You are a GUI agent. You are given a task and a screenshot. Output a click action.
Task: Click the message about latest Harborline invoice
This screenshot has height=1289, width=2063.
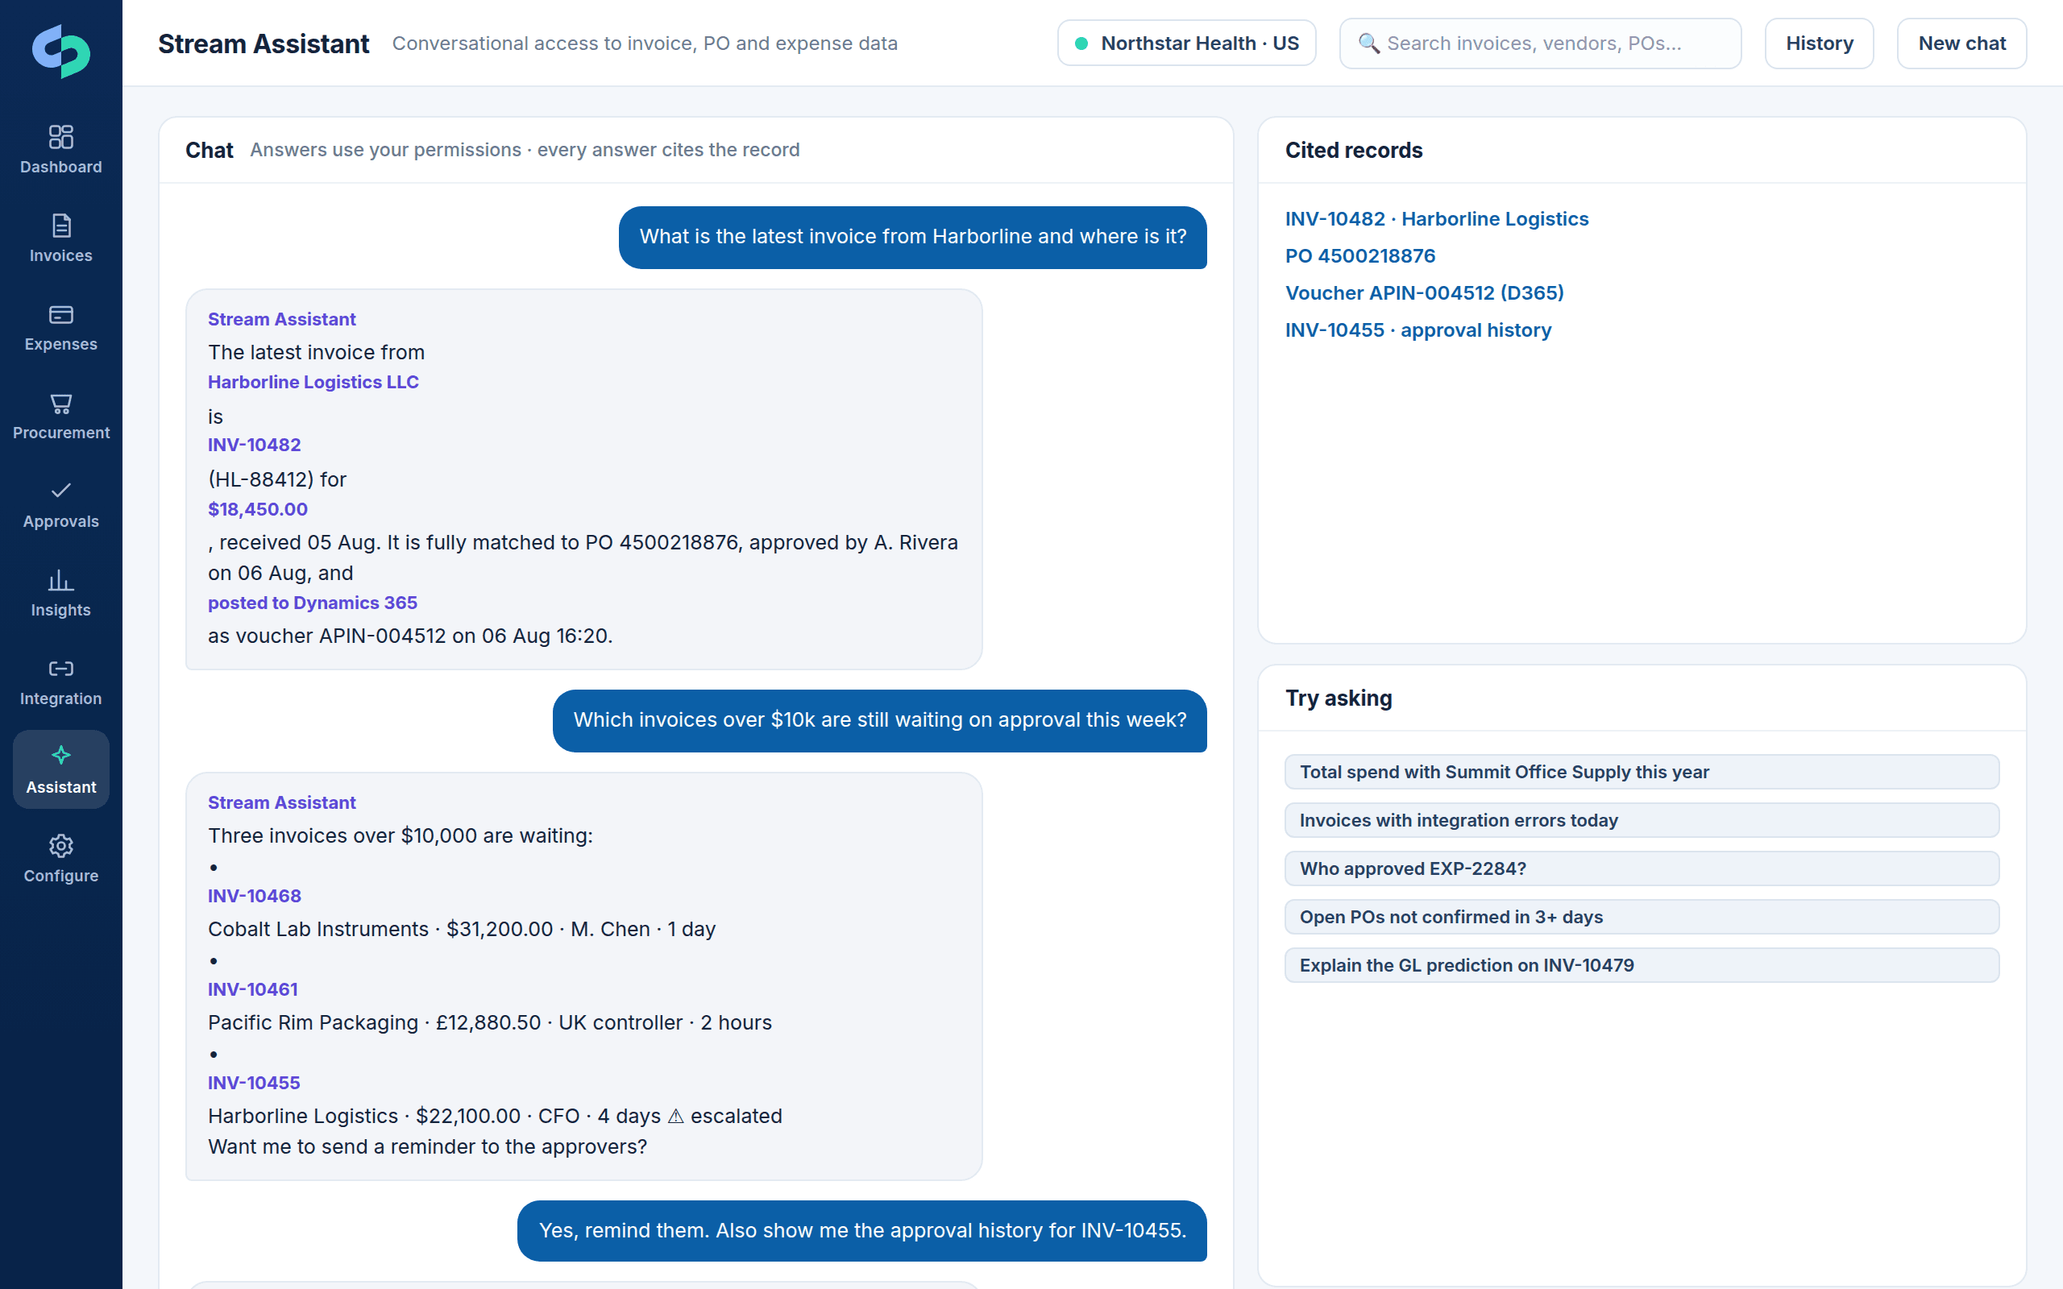(x=912, y=237)
